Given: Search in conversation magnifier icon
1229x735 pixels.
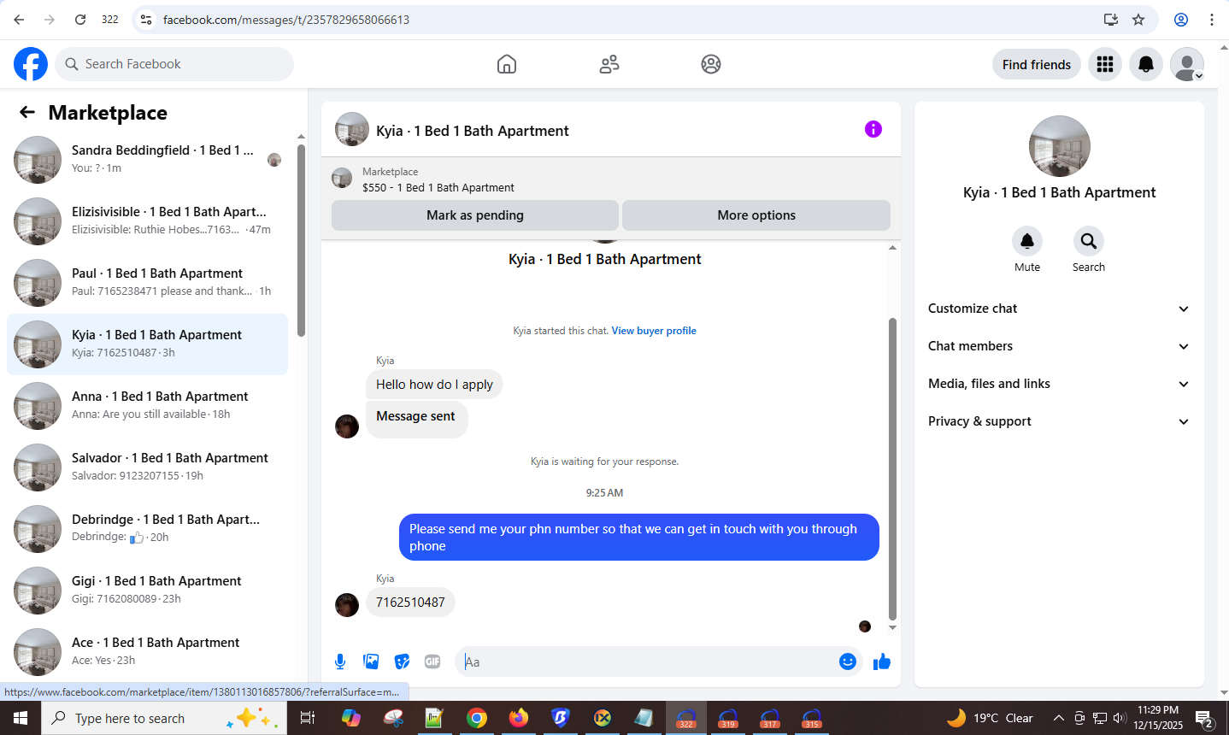Looking at the screenshot, I should coord(1089,241).
